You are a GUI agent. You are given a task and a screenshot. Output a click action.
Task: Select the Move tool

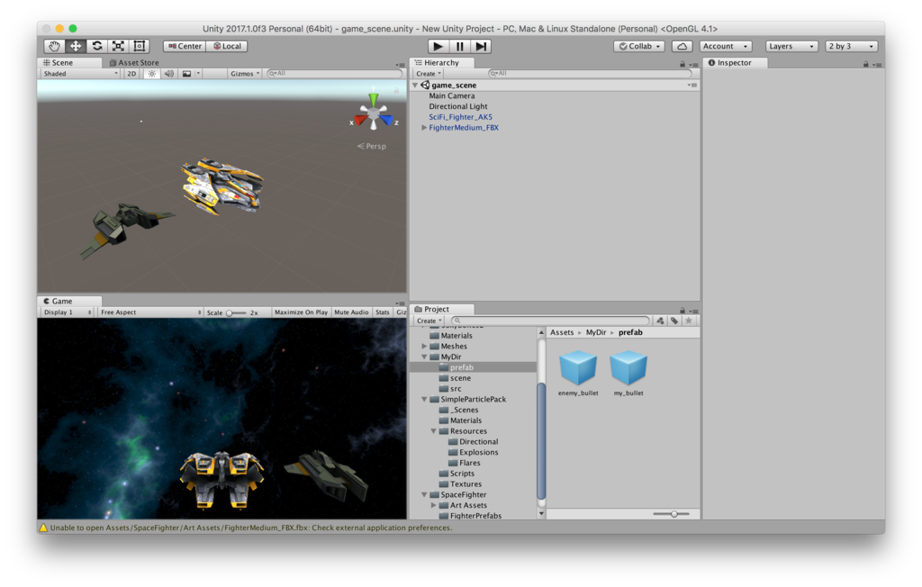76,46
